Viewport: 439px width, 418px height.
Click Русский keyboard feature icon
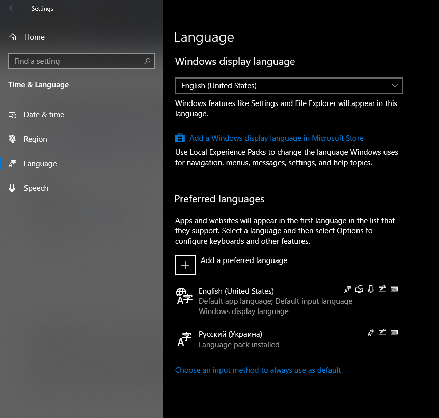394,332
